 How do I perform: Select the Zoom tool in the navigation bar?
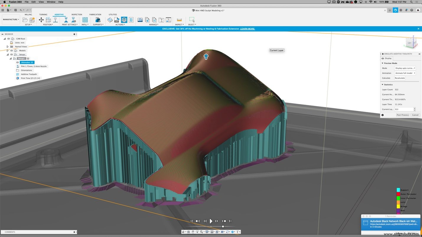click(197, 232)
